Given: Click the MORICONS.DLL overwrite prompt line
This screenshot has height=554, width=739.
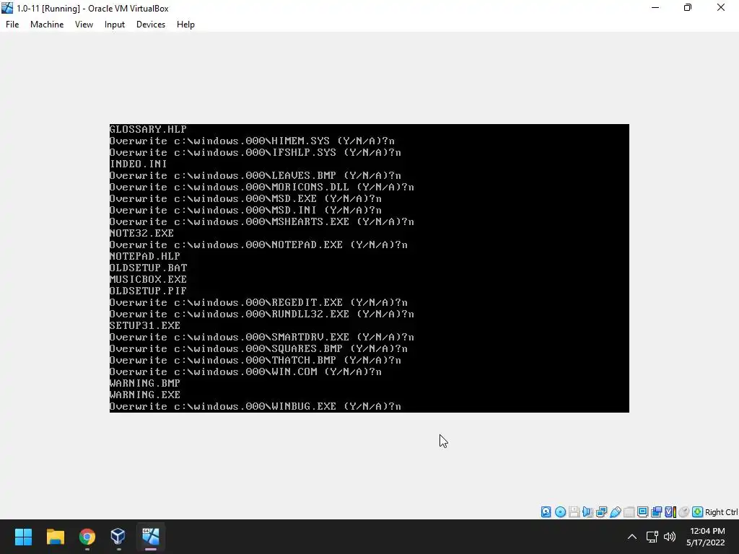Looking at the screenshot, I should pyautogui.click(x=261, y=187).
